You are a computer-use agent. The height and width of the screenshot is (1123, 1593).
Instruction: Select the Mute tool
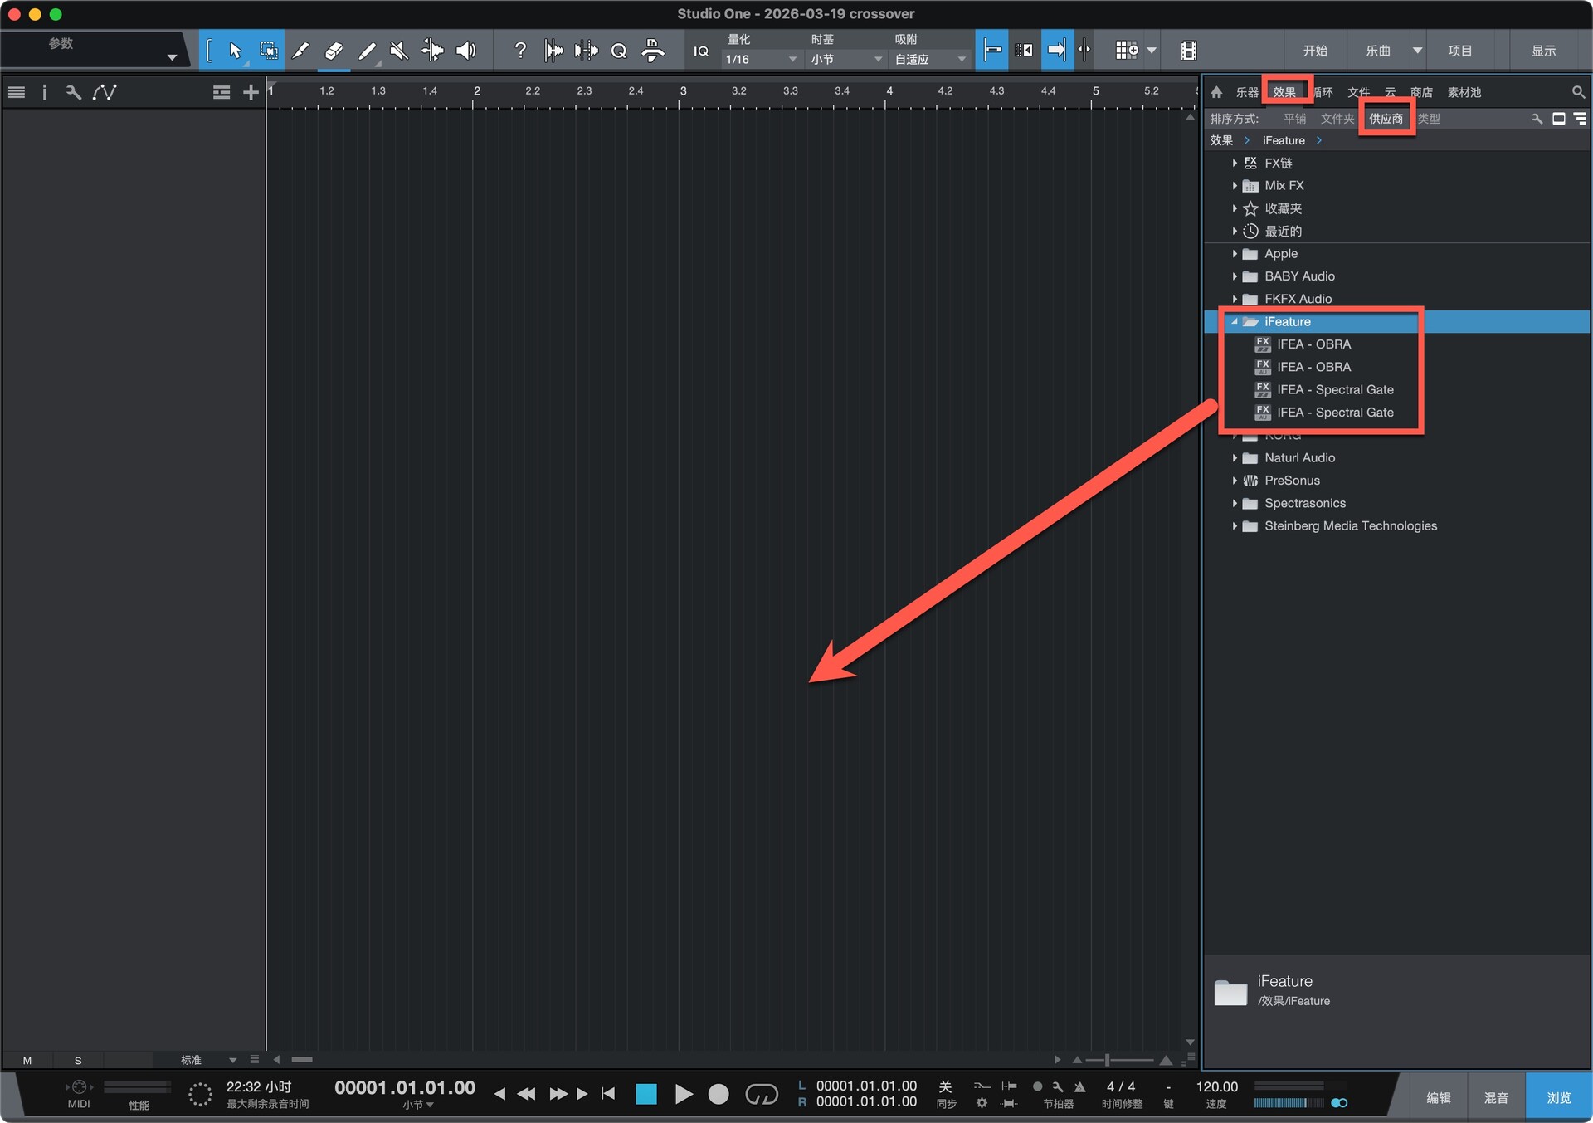(399, 51)
